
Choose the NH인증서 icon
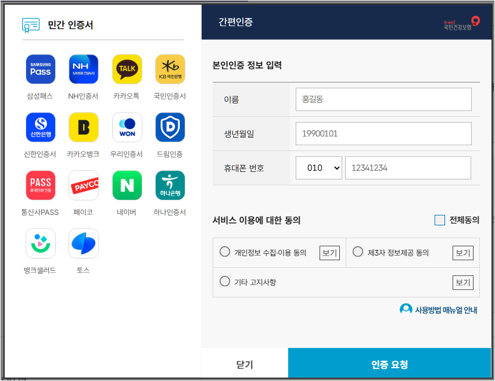point(84,69)
